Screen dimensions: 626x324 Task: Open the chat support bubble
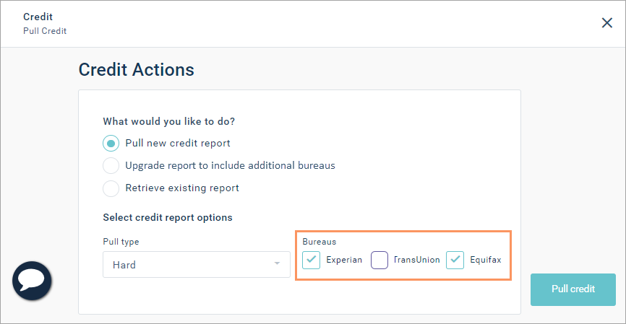(32, 281)
